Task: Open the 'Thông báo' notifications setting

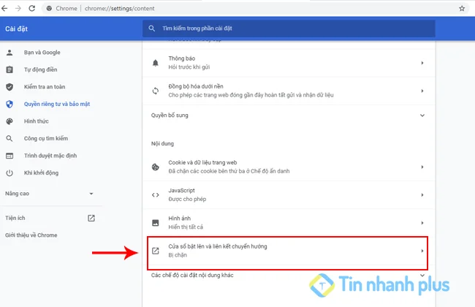Action: (x=289, y=63)
